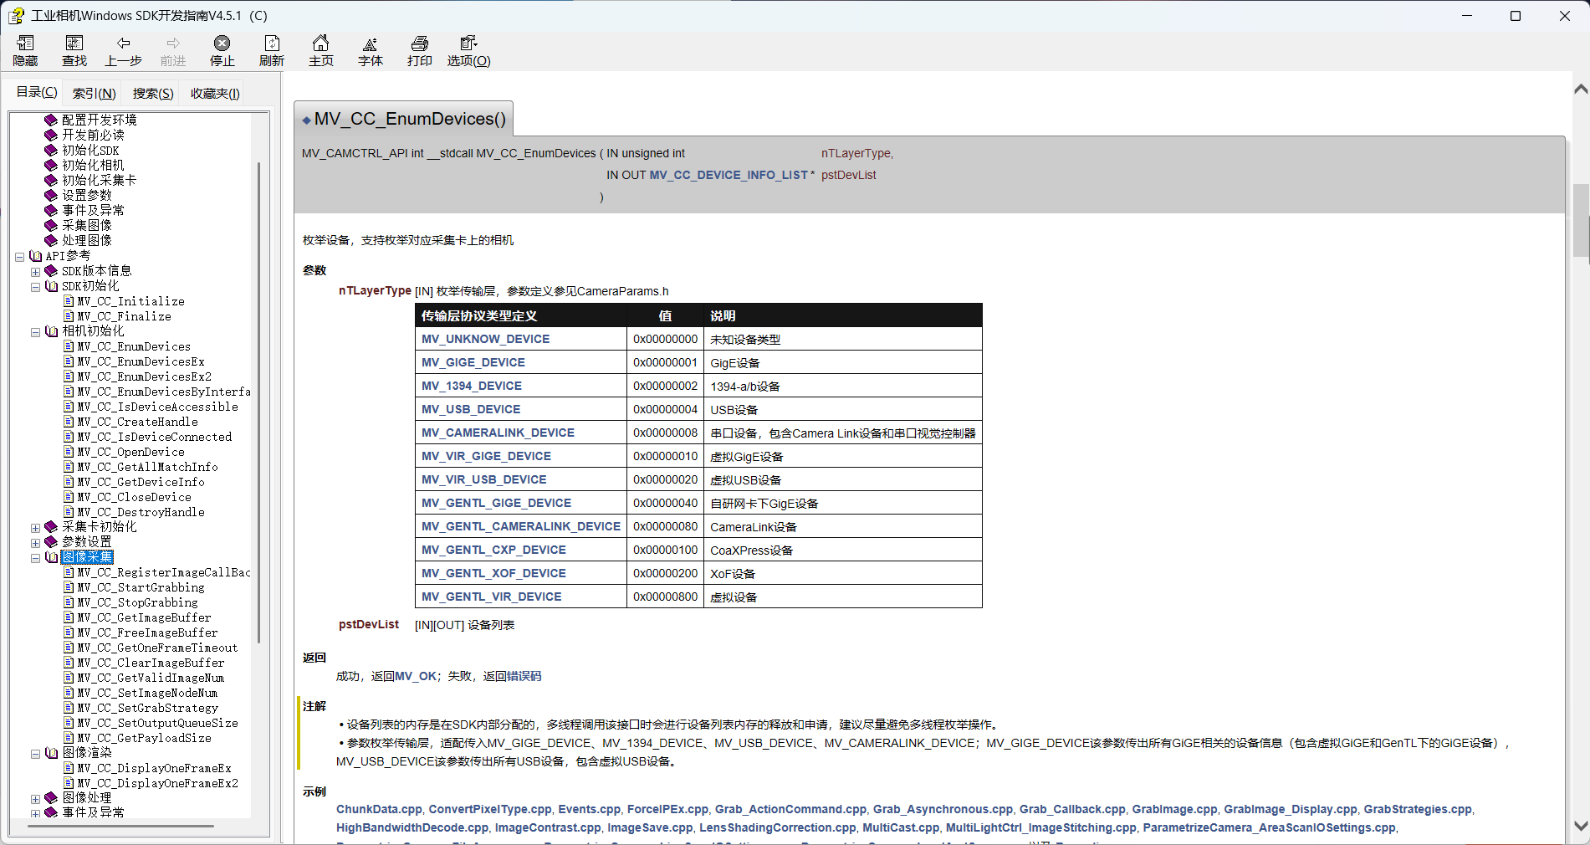Click the contents tree horizontal scrollbar
The width and height of the screenshot is (1590, 845).
click(121, 826)
